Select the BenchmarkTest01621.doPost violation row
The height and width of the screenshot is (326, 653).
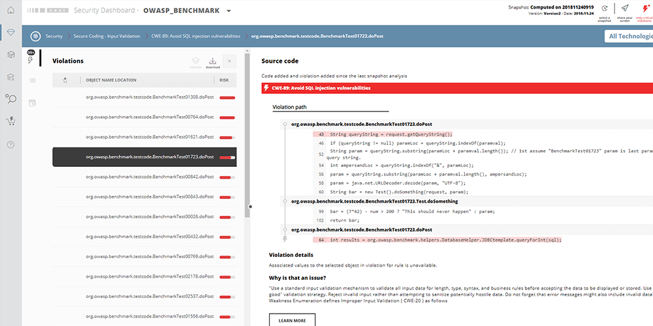click(144, 137)
